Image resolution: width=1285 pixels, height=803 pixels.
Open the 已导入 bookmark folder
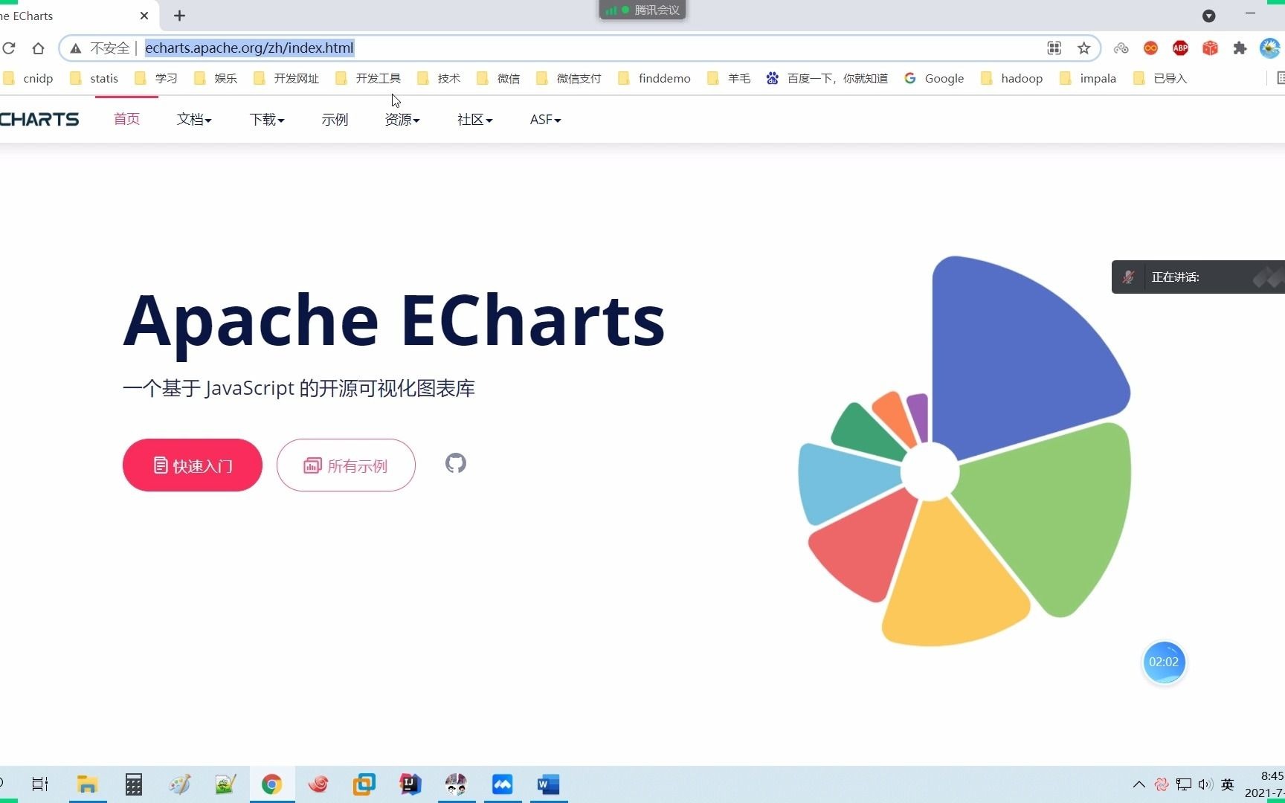1160,78
